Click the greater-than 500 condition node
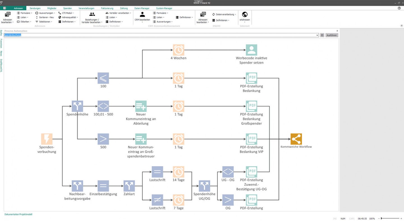Viewport: 404px width, 221px height. pyautogui.click(x=103, y=139)
